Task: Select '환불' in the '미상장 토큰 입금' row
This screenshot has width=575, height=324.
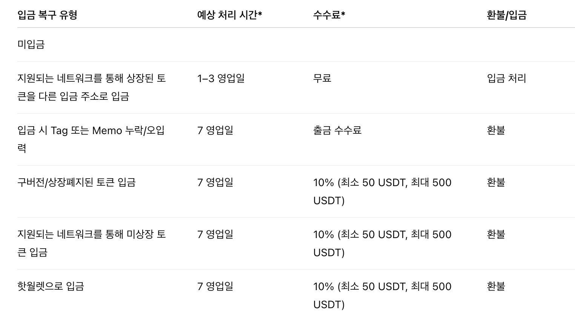Action: click(x=496, y=234)
